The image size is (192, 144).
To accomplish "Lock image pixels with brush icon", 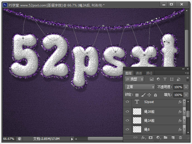I will click(x=143, y=95).
